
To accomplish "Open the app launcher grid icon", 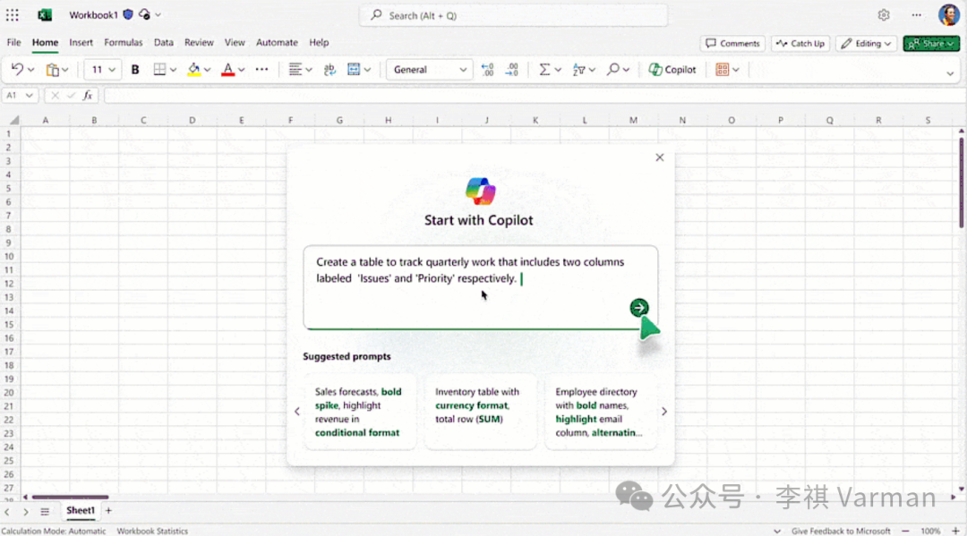I will click(x=13, y=15).
